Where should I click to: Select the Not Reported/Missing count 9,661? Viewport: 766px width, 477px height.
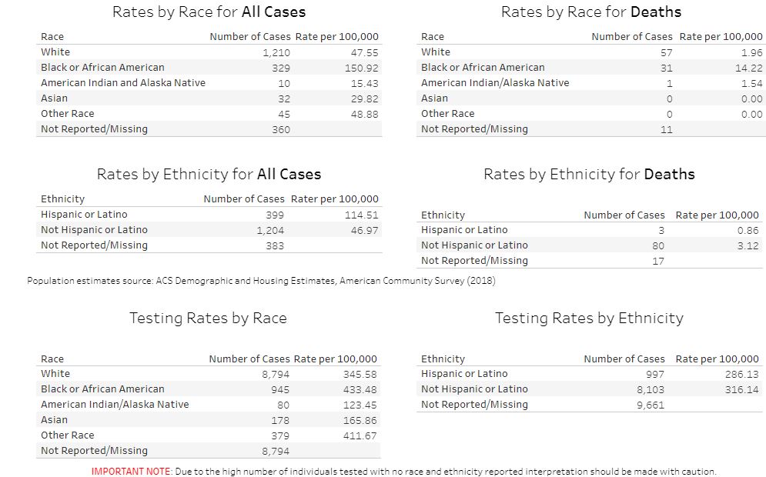[x=651, y=405]
